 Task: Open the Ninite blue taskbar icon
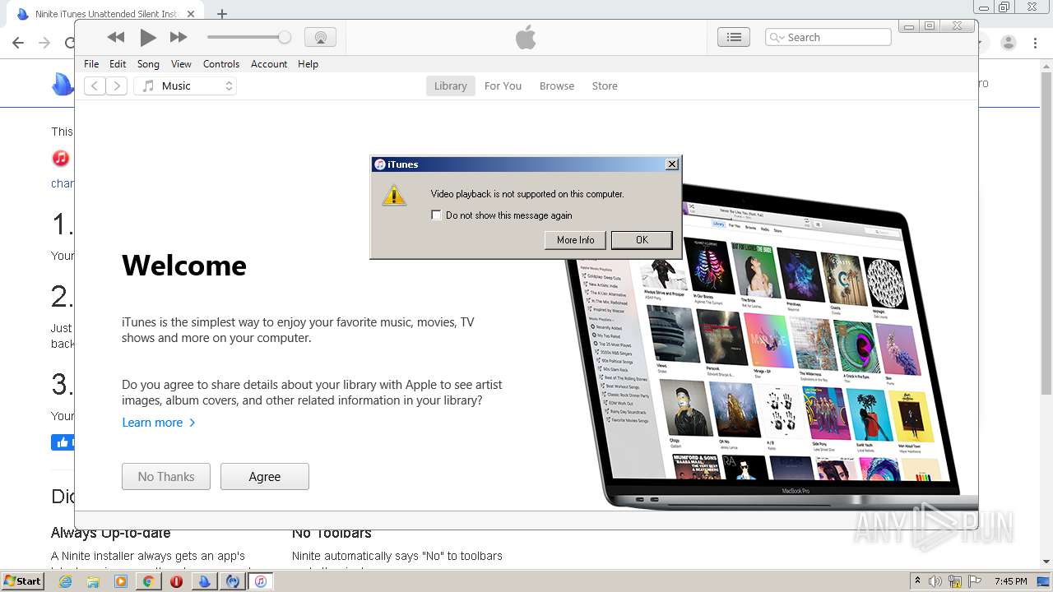click(x=204, y=581)
